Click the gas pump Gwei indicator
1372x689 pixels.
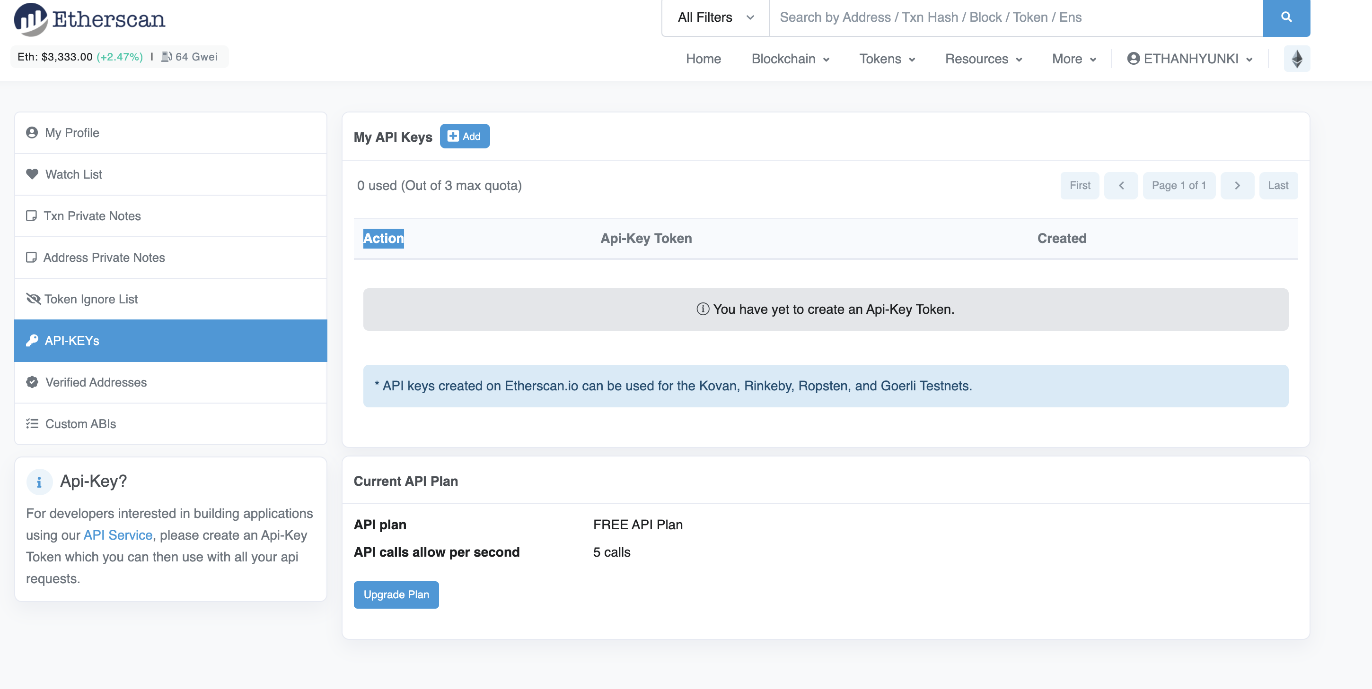[x=190, y=57]
